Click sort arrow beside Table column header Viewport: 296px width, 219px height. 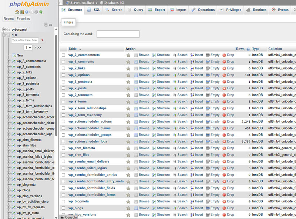point(80,49)
